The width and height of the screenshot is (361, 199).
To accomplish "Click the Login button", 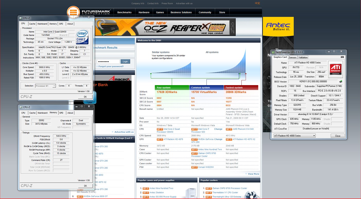I will click(125, 62).
